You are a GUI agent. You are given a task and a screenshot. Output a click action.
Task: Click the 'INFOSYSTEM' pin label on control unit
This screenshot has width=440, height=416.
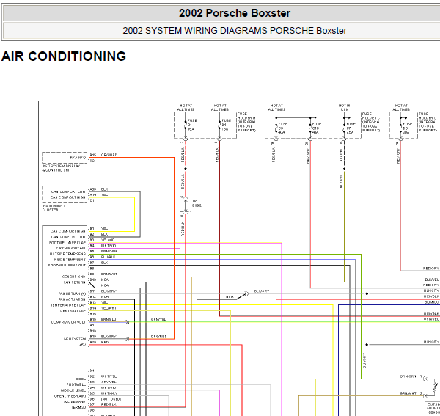coord(75,339)
